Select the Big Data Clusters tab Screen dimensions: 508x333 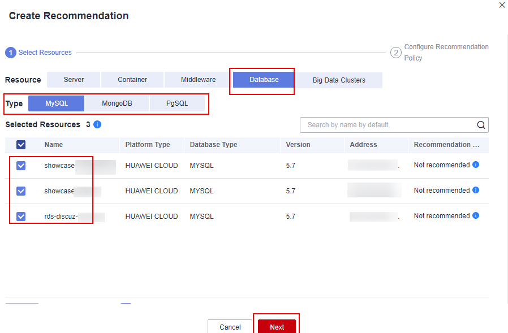(339, 80)
